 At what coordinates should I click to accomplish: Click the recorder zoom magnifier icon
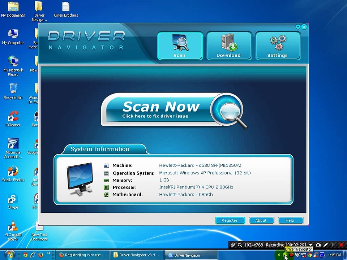click(240, 245)
